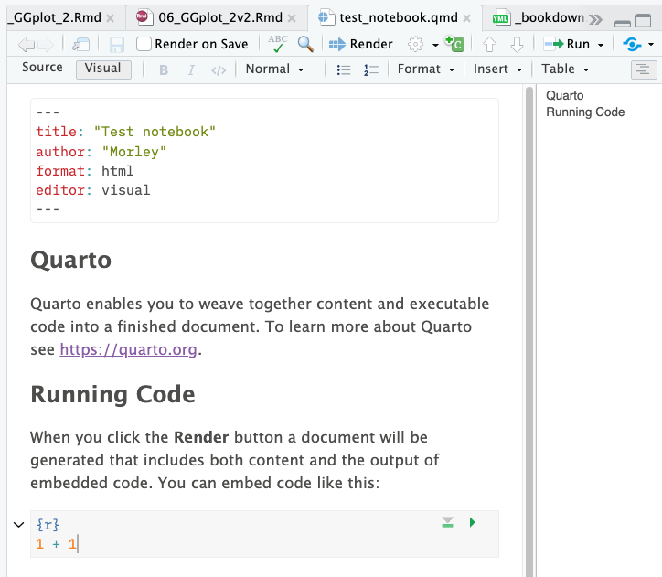
Task: Open the Table menu
Action: [x=564, y=69]
